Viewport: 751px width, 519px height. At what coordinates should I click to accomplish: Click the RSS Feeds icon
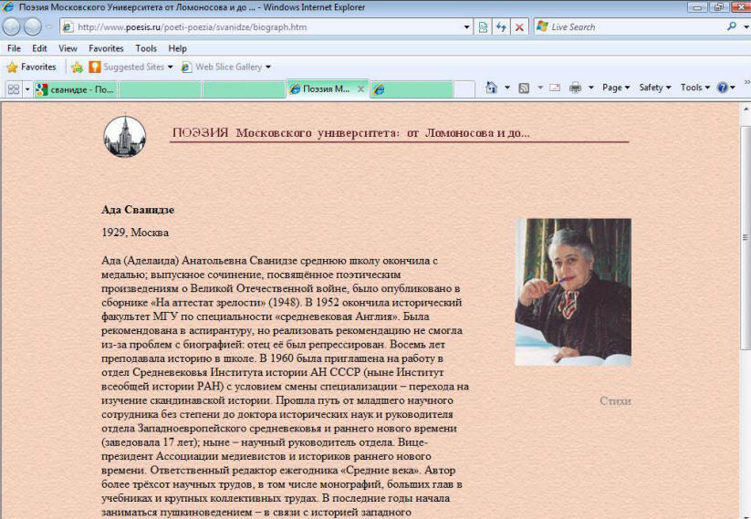[x=524, y=88]
